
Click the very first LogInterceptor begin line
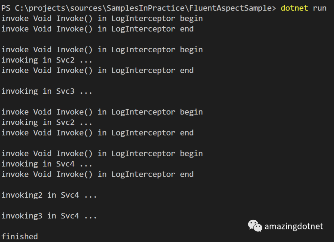102,19
